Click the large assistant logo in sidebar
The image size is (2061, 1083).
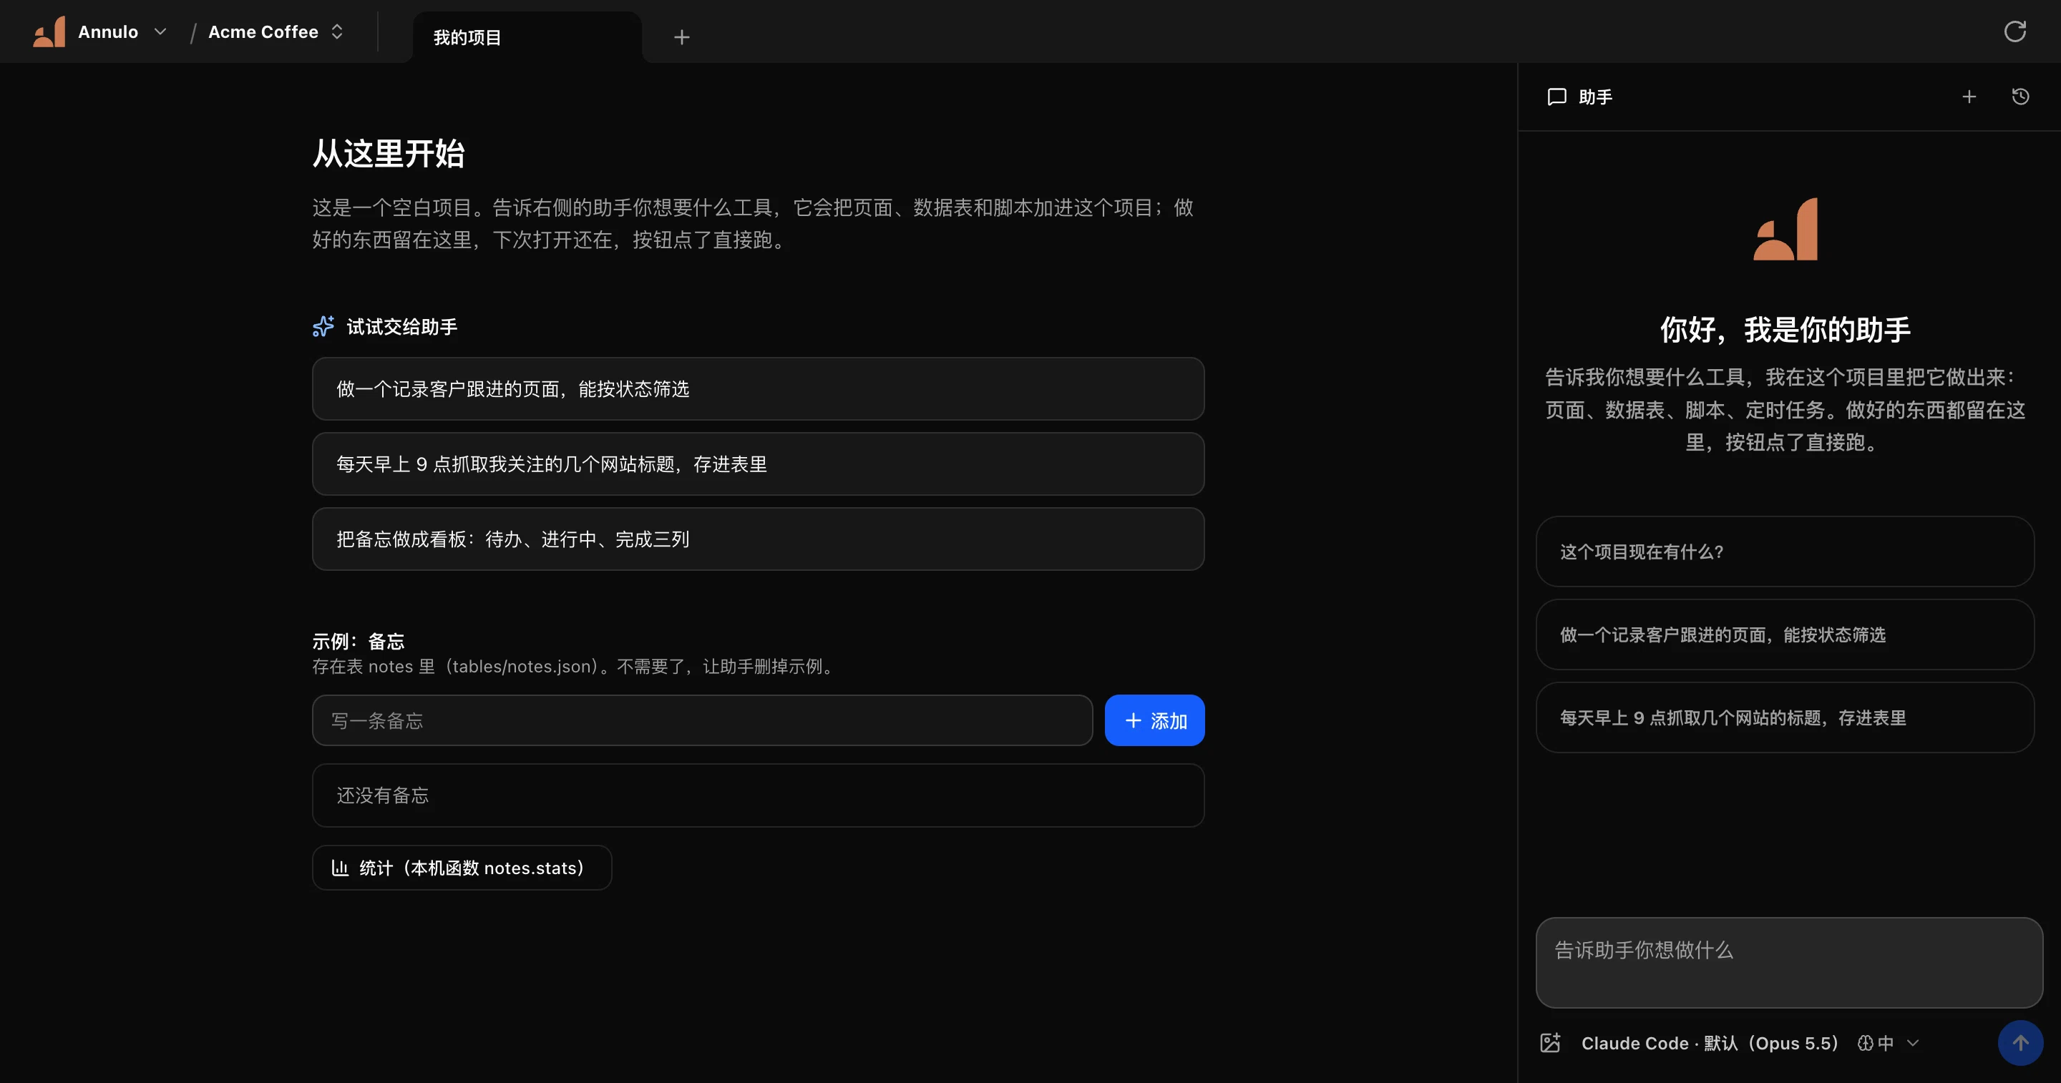pyautogui.click(x=1785, y=229)
